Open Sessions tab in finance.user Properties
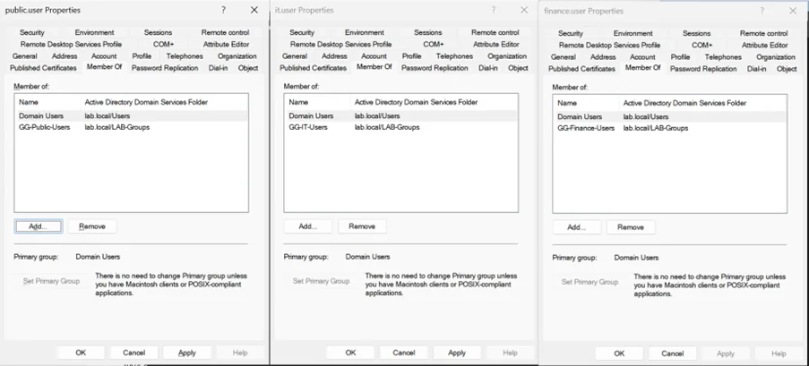Screen dimensions: 809x366 [696, 33]
